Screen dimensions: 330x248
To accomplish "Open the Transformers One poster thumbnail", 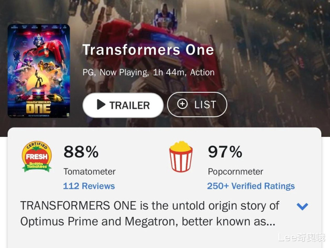I will [38, 71].
